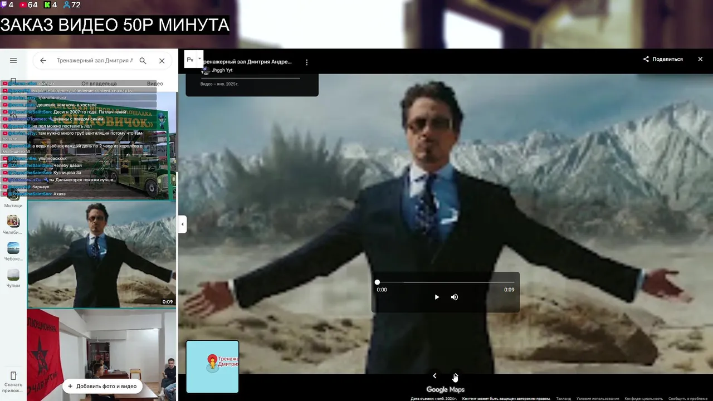Click the green Kick viewer count icon

click(x=47, y=5)
